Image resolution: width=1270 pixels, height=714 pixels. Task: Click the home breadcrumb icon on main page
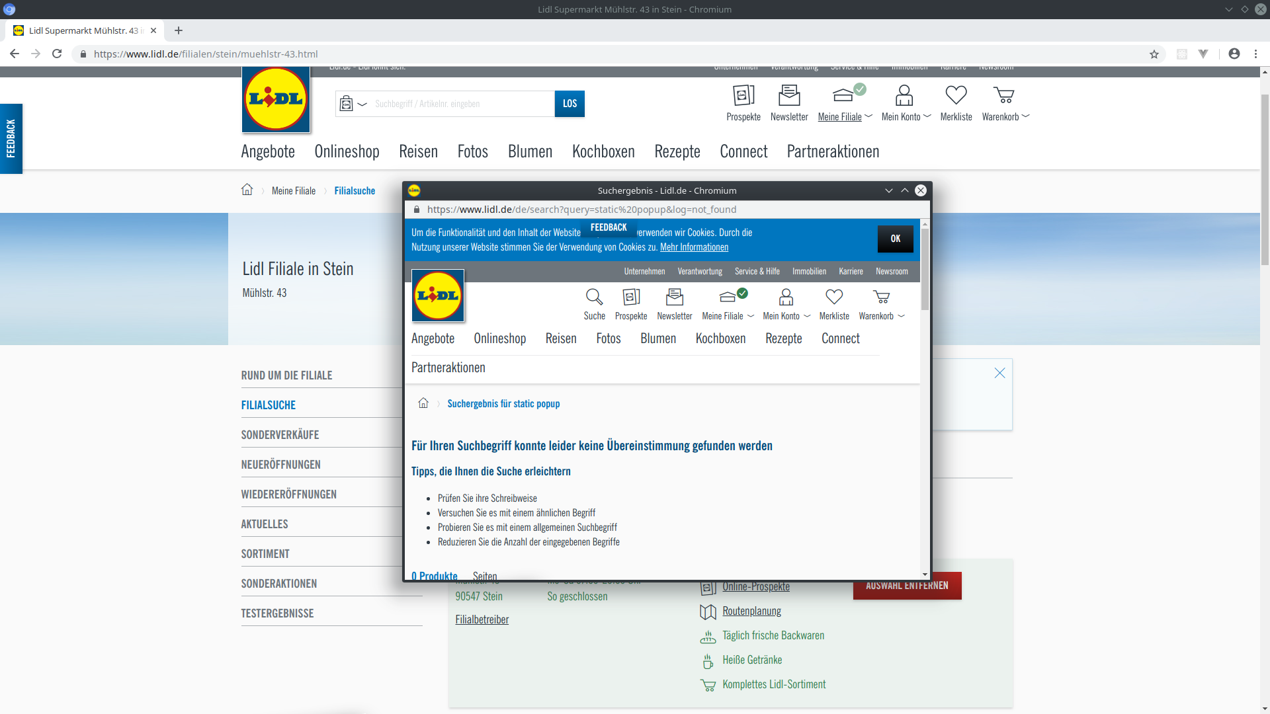[x=247, y=190]
